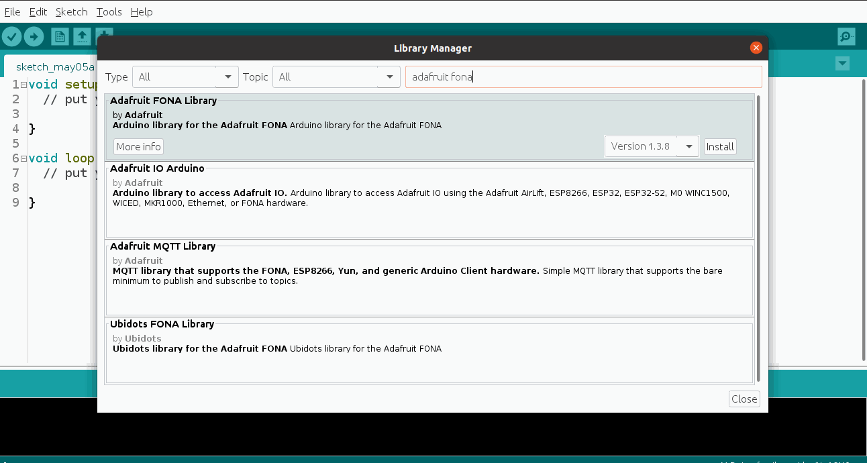Collapse the void loop code fold marker

pos(23,158)
